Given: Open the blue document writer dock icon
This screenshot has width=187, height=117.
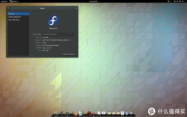Looking at the screenshot, I should pos(80,113).
